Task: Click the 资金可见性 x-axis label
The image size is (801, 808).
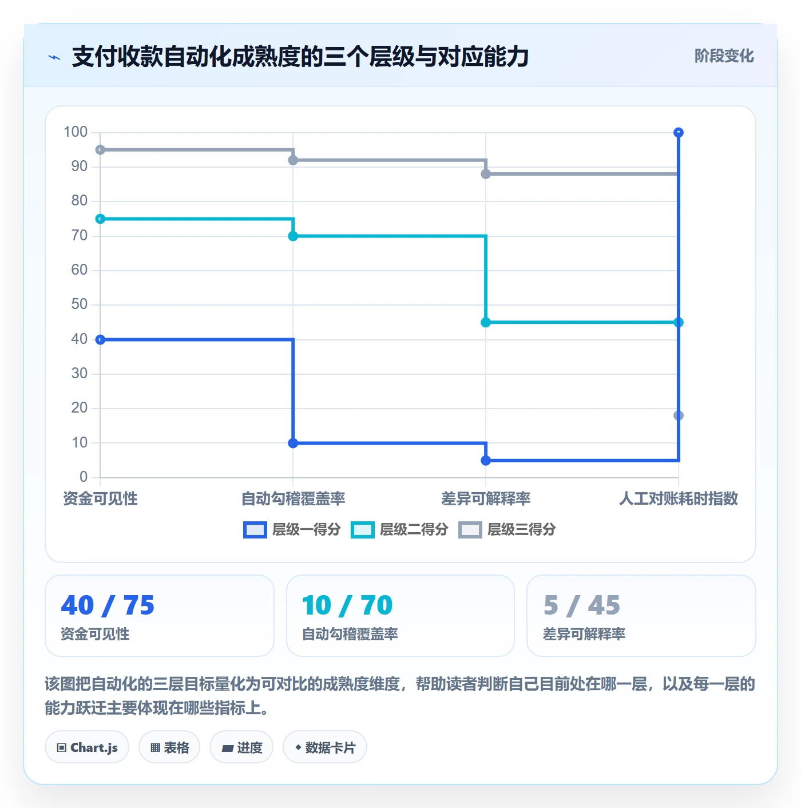Action: pos(100,499)
